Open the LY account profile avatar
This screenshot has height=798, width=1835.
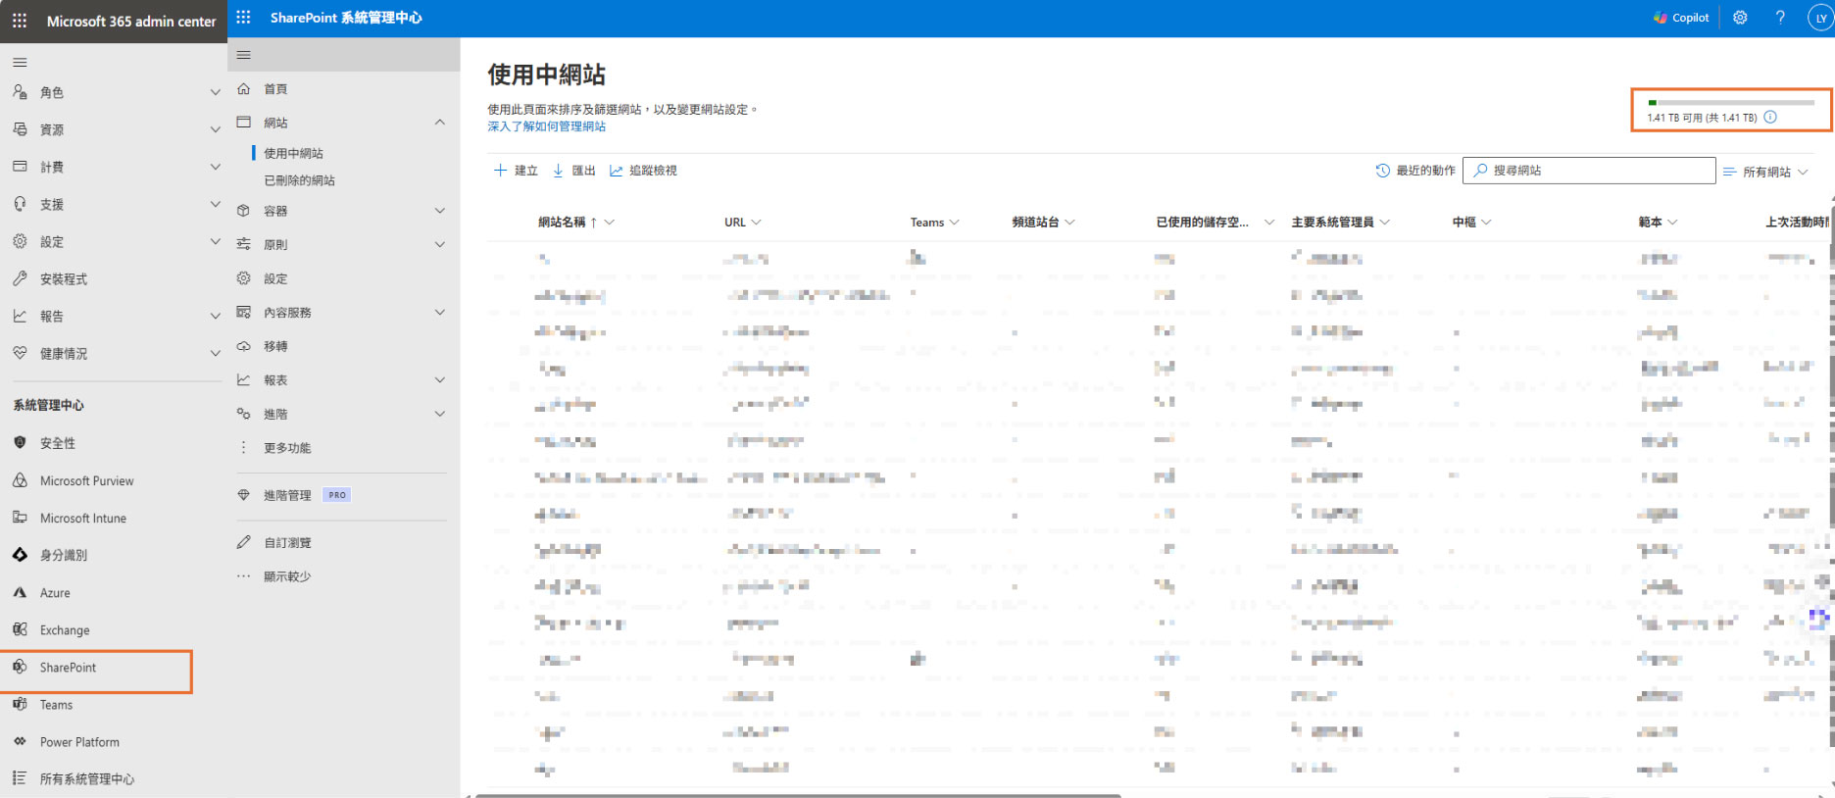coord(1820,18)
